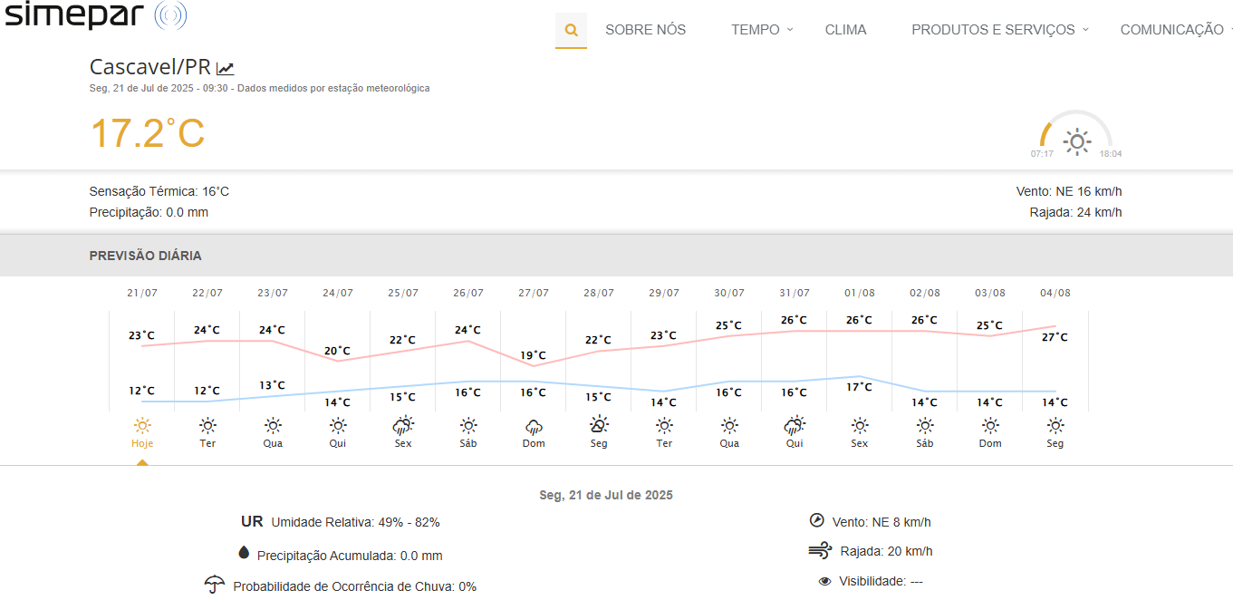
Task: Click the 18:04 sunset time
Action: 1111,154
